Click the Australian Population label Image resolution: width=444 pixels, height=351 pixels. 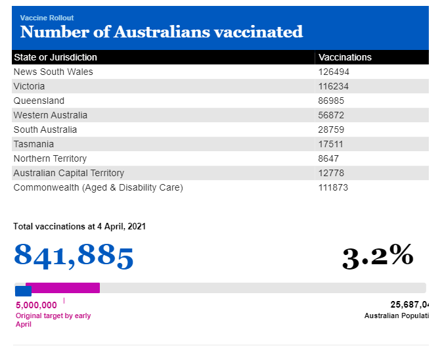tap(397, 316)
